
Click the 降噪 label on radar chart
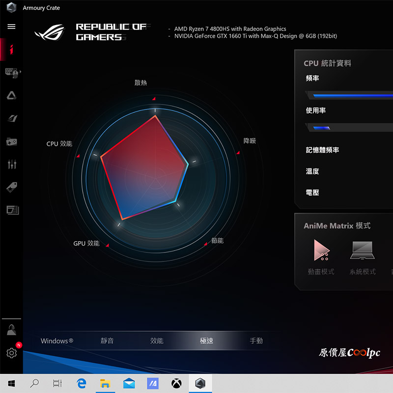coord(250,140)
